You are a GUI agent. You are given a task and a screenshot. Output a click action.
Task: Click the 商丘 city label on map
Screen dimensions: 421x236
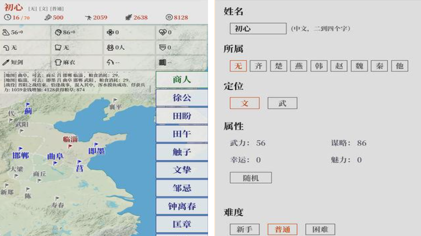[x=40, y=174]
